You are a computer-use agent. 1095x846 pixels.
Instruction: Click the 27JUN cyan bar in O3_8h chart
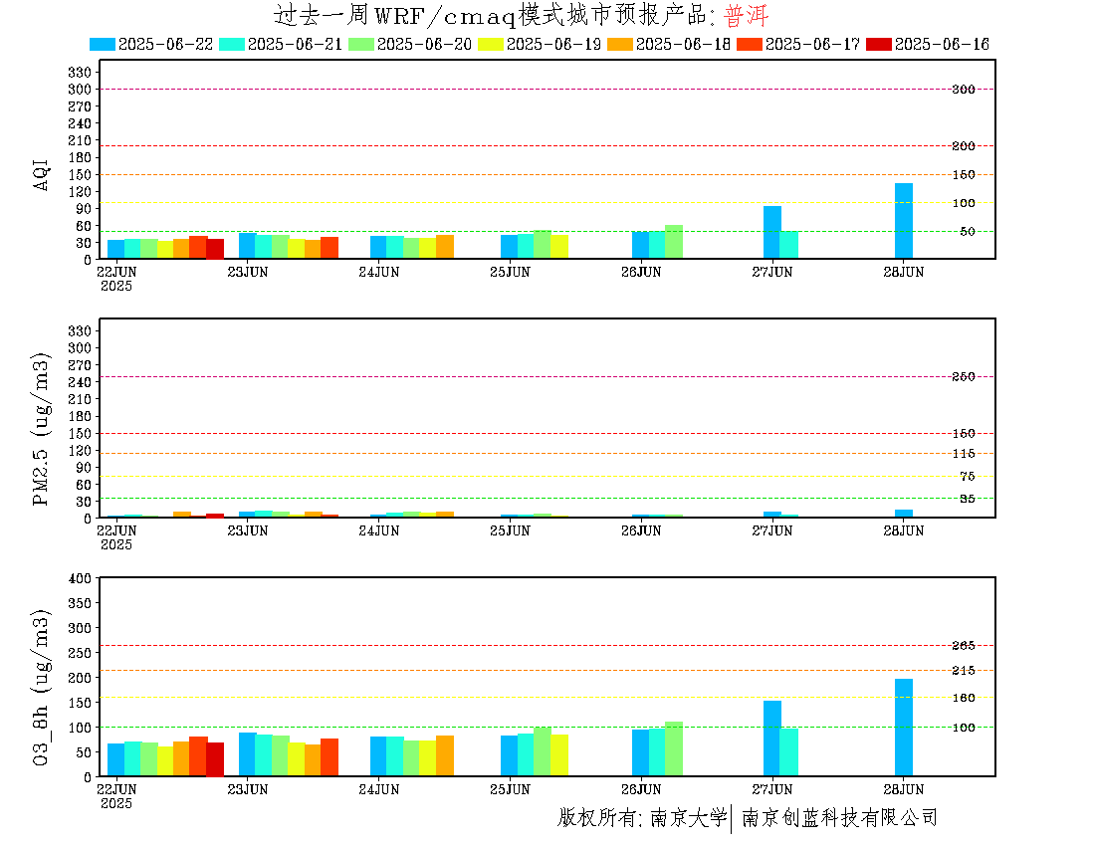(789, 752)
